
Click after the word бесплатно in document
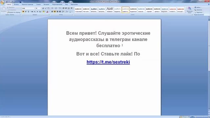(x=120, y=46)
